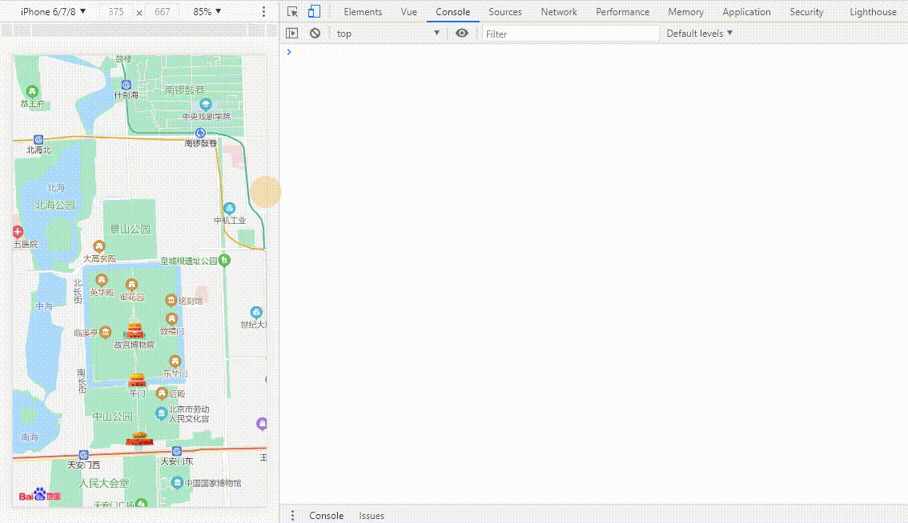Open the Application tab
This screenshot has height=523, width=908.
point(746,11)
